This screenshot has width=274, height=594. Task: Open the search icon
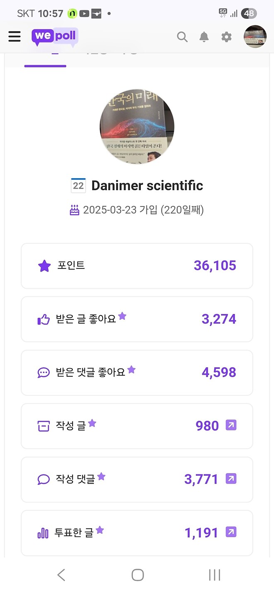pyautogui.click(x=182, y=37)
